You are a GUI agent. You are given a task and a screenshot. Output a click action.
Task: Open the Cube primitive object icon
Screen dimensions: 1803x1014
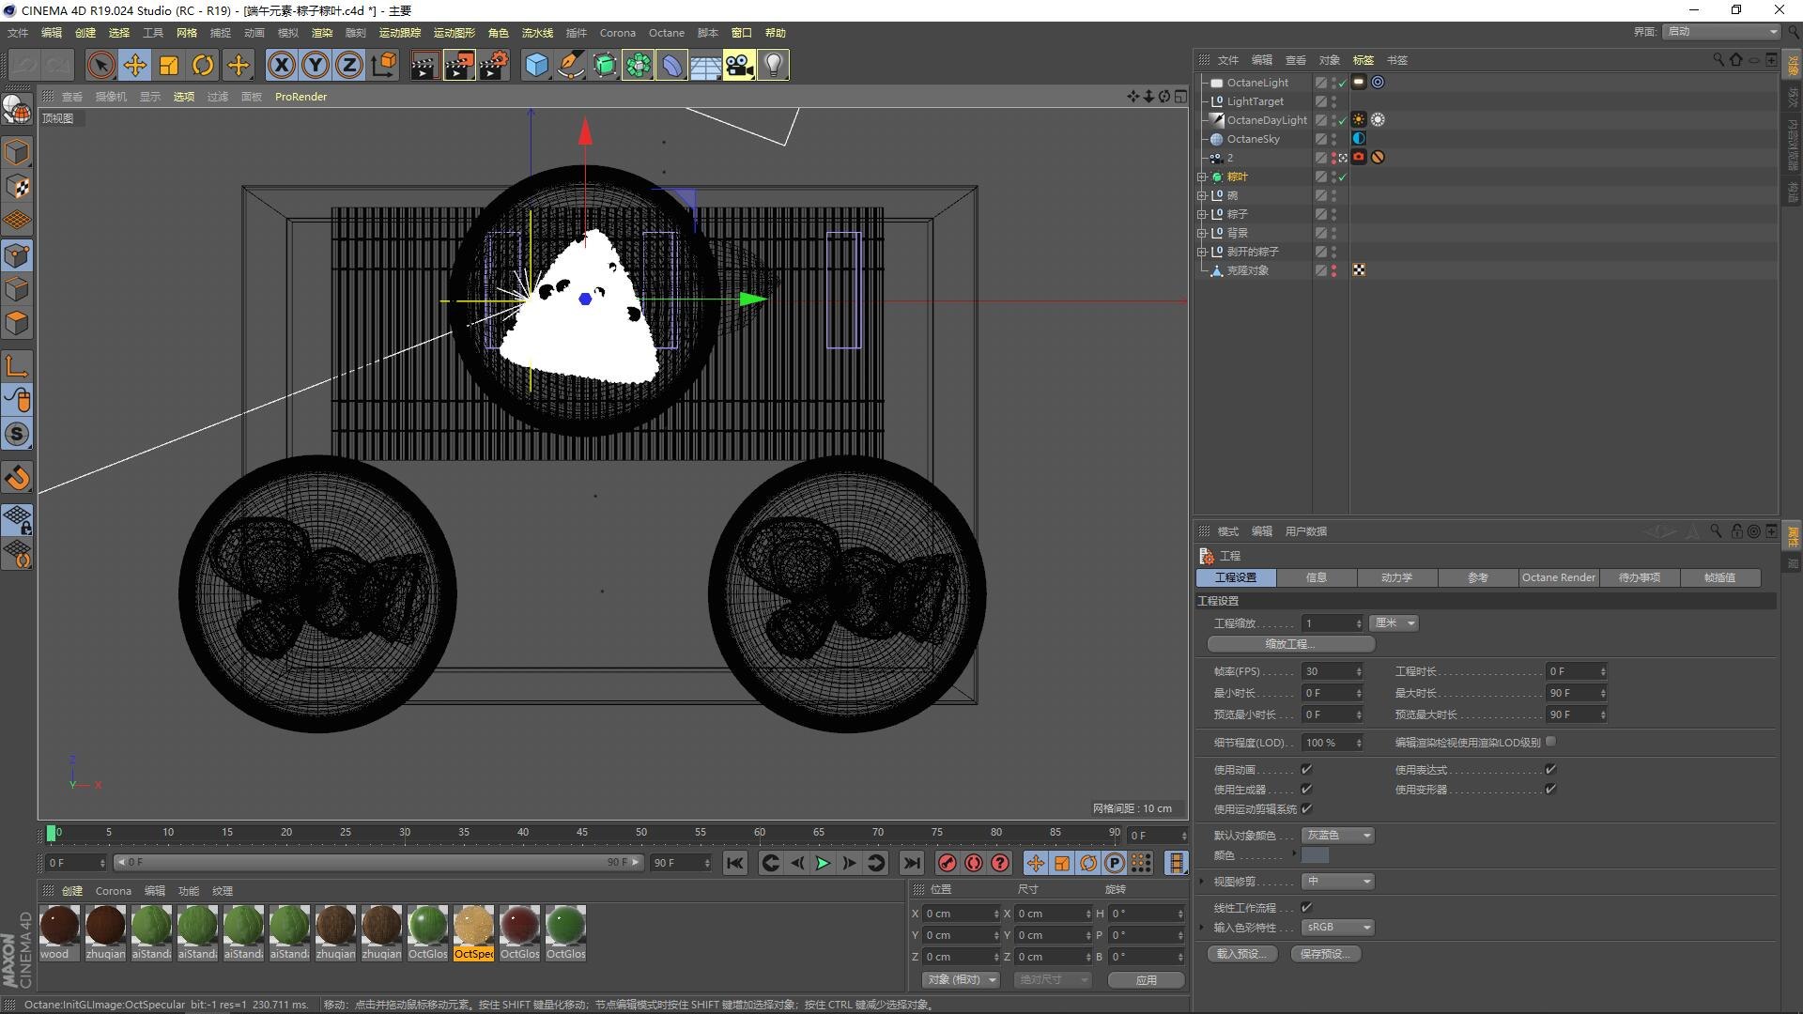[536, 65]
